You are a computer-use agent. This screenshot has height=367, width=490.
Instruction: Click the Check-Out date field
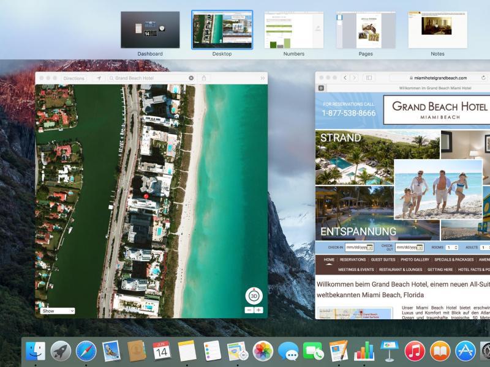409,248
